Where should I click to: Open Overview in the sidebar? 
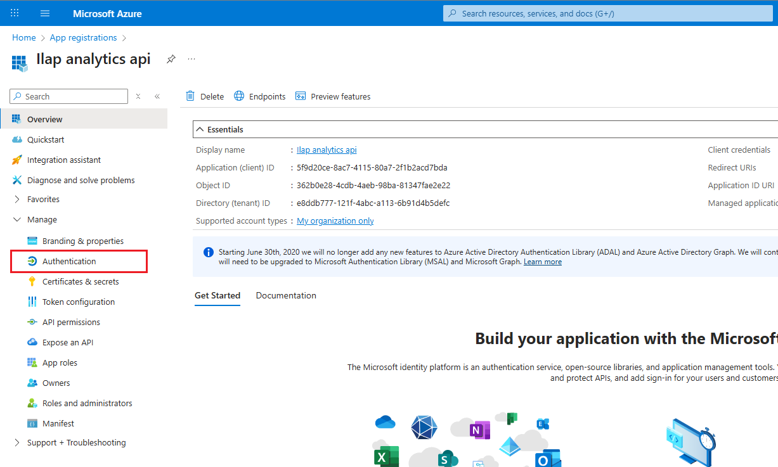click(84, 119)
